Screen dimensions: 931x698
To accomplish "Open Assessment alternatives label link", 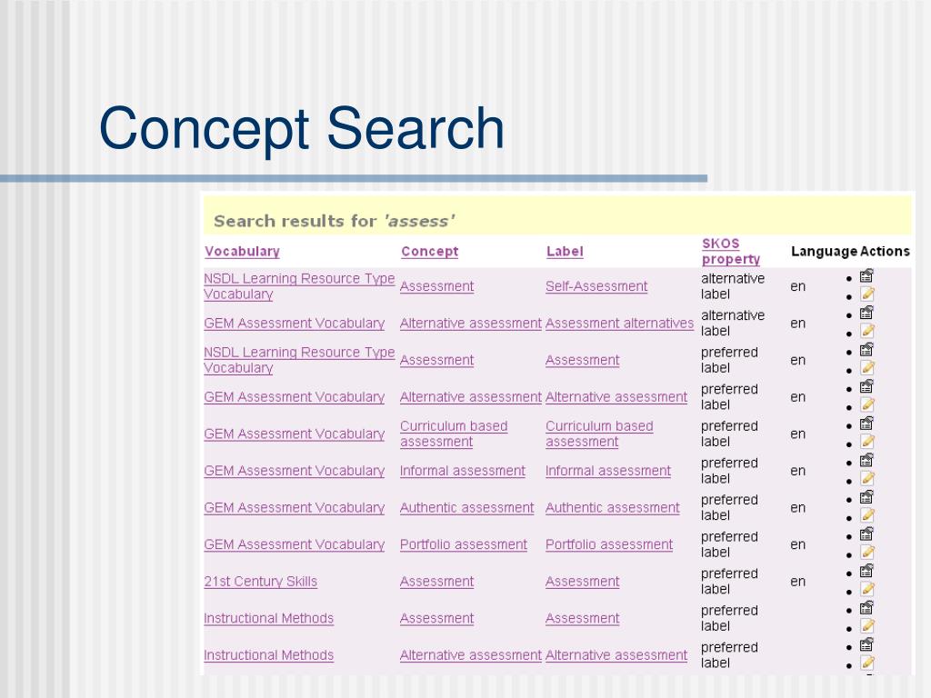I will pyautogui.click(x=619, y=323).
